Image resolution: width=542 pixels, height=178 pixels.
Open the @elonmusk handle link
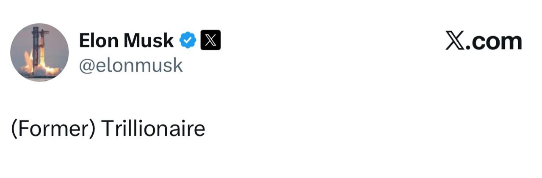click(x=131, y=66)
